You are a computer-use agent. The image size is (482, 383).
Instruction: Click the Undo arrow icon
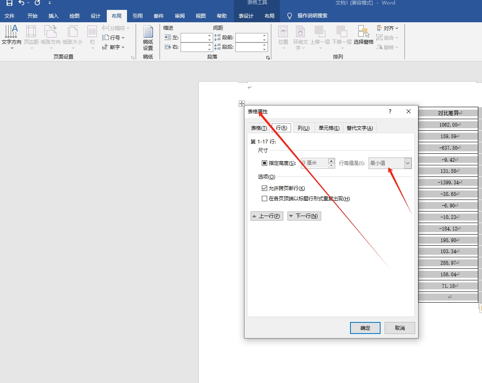tap(21, 3)
